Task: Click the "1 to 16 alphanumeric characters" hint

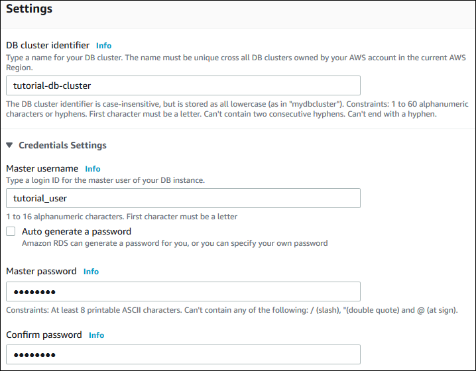Action: click(122, 217)
